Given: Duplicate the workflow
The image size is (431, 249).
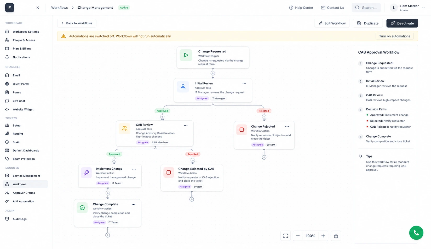Looking at the screenshot, I should coord(368,23).
